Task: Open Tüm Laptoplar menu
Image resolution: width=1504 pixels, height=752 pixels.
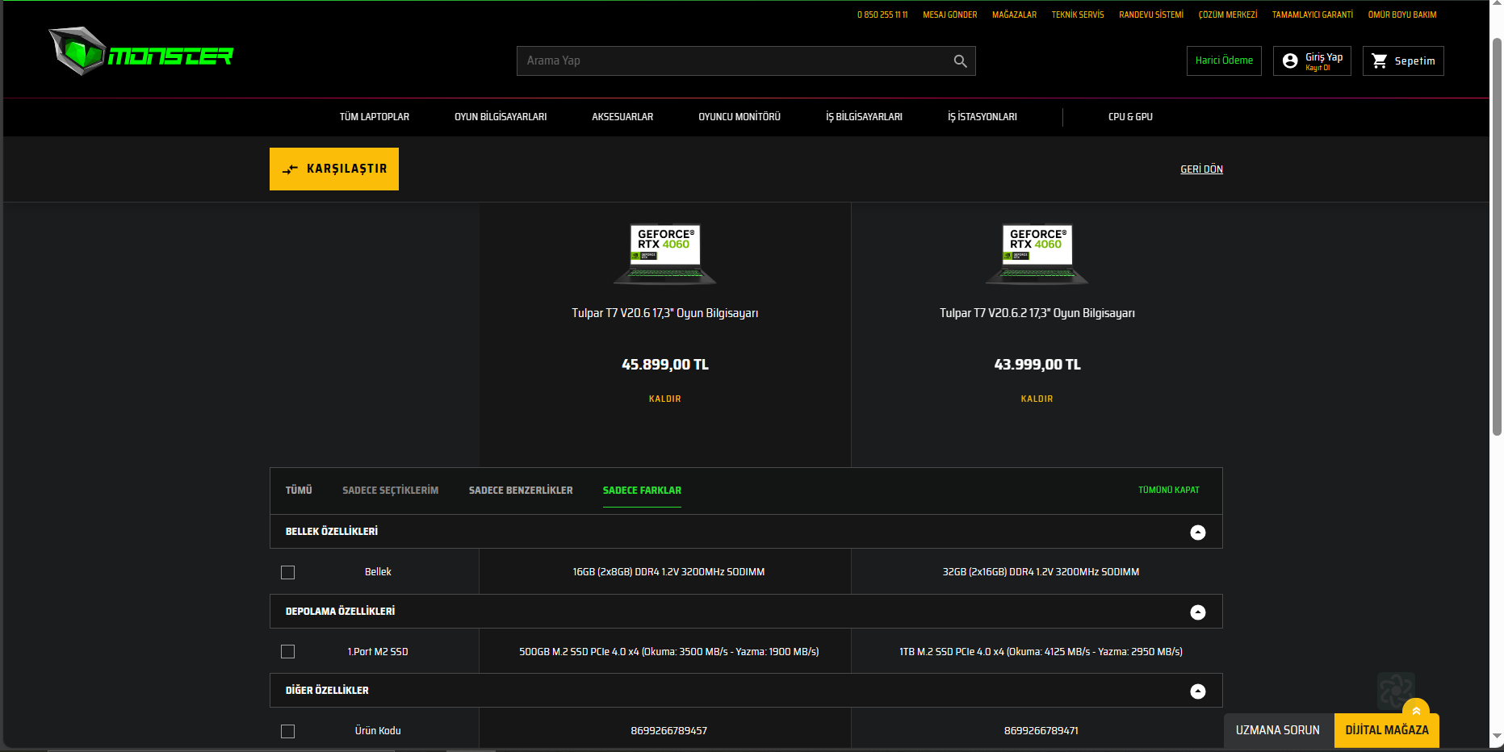Action: coord(375,117)
